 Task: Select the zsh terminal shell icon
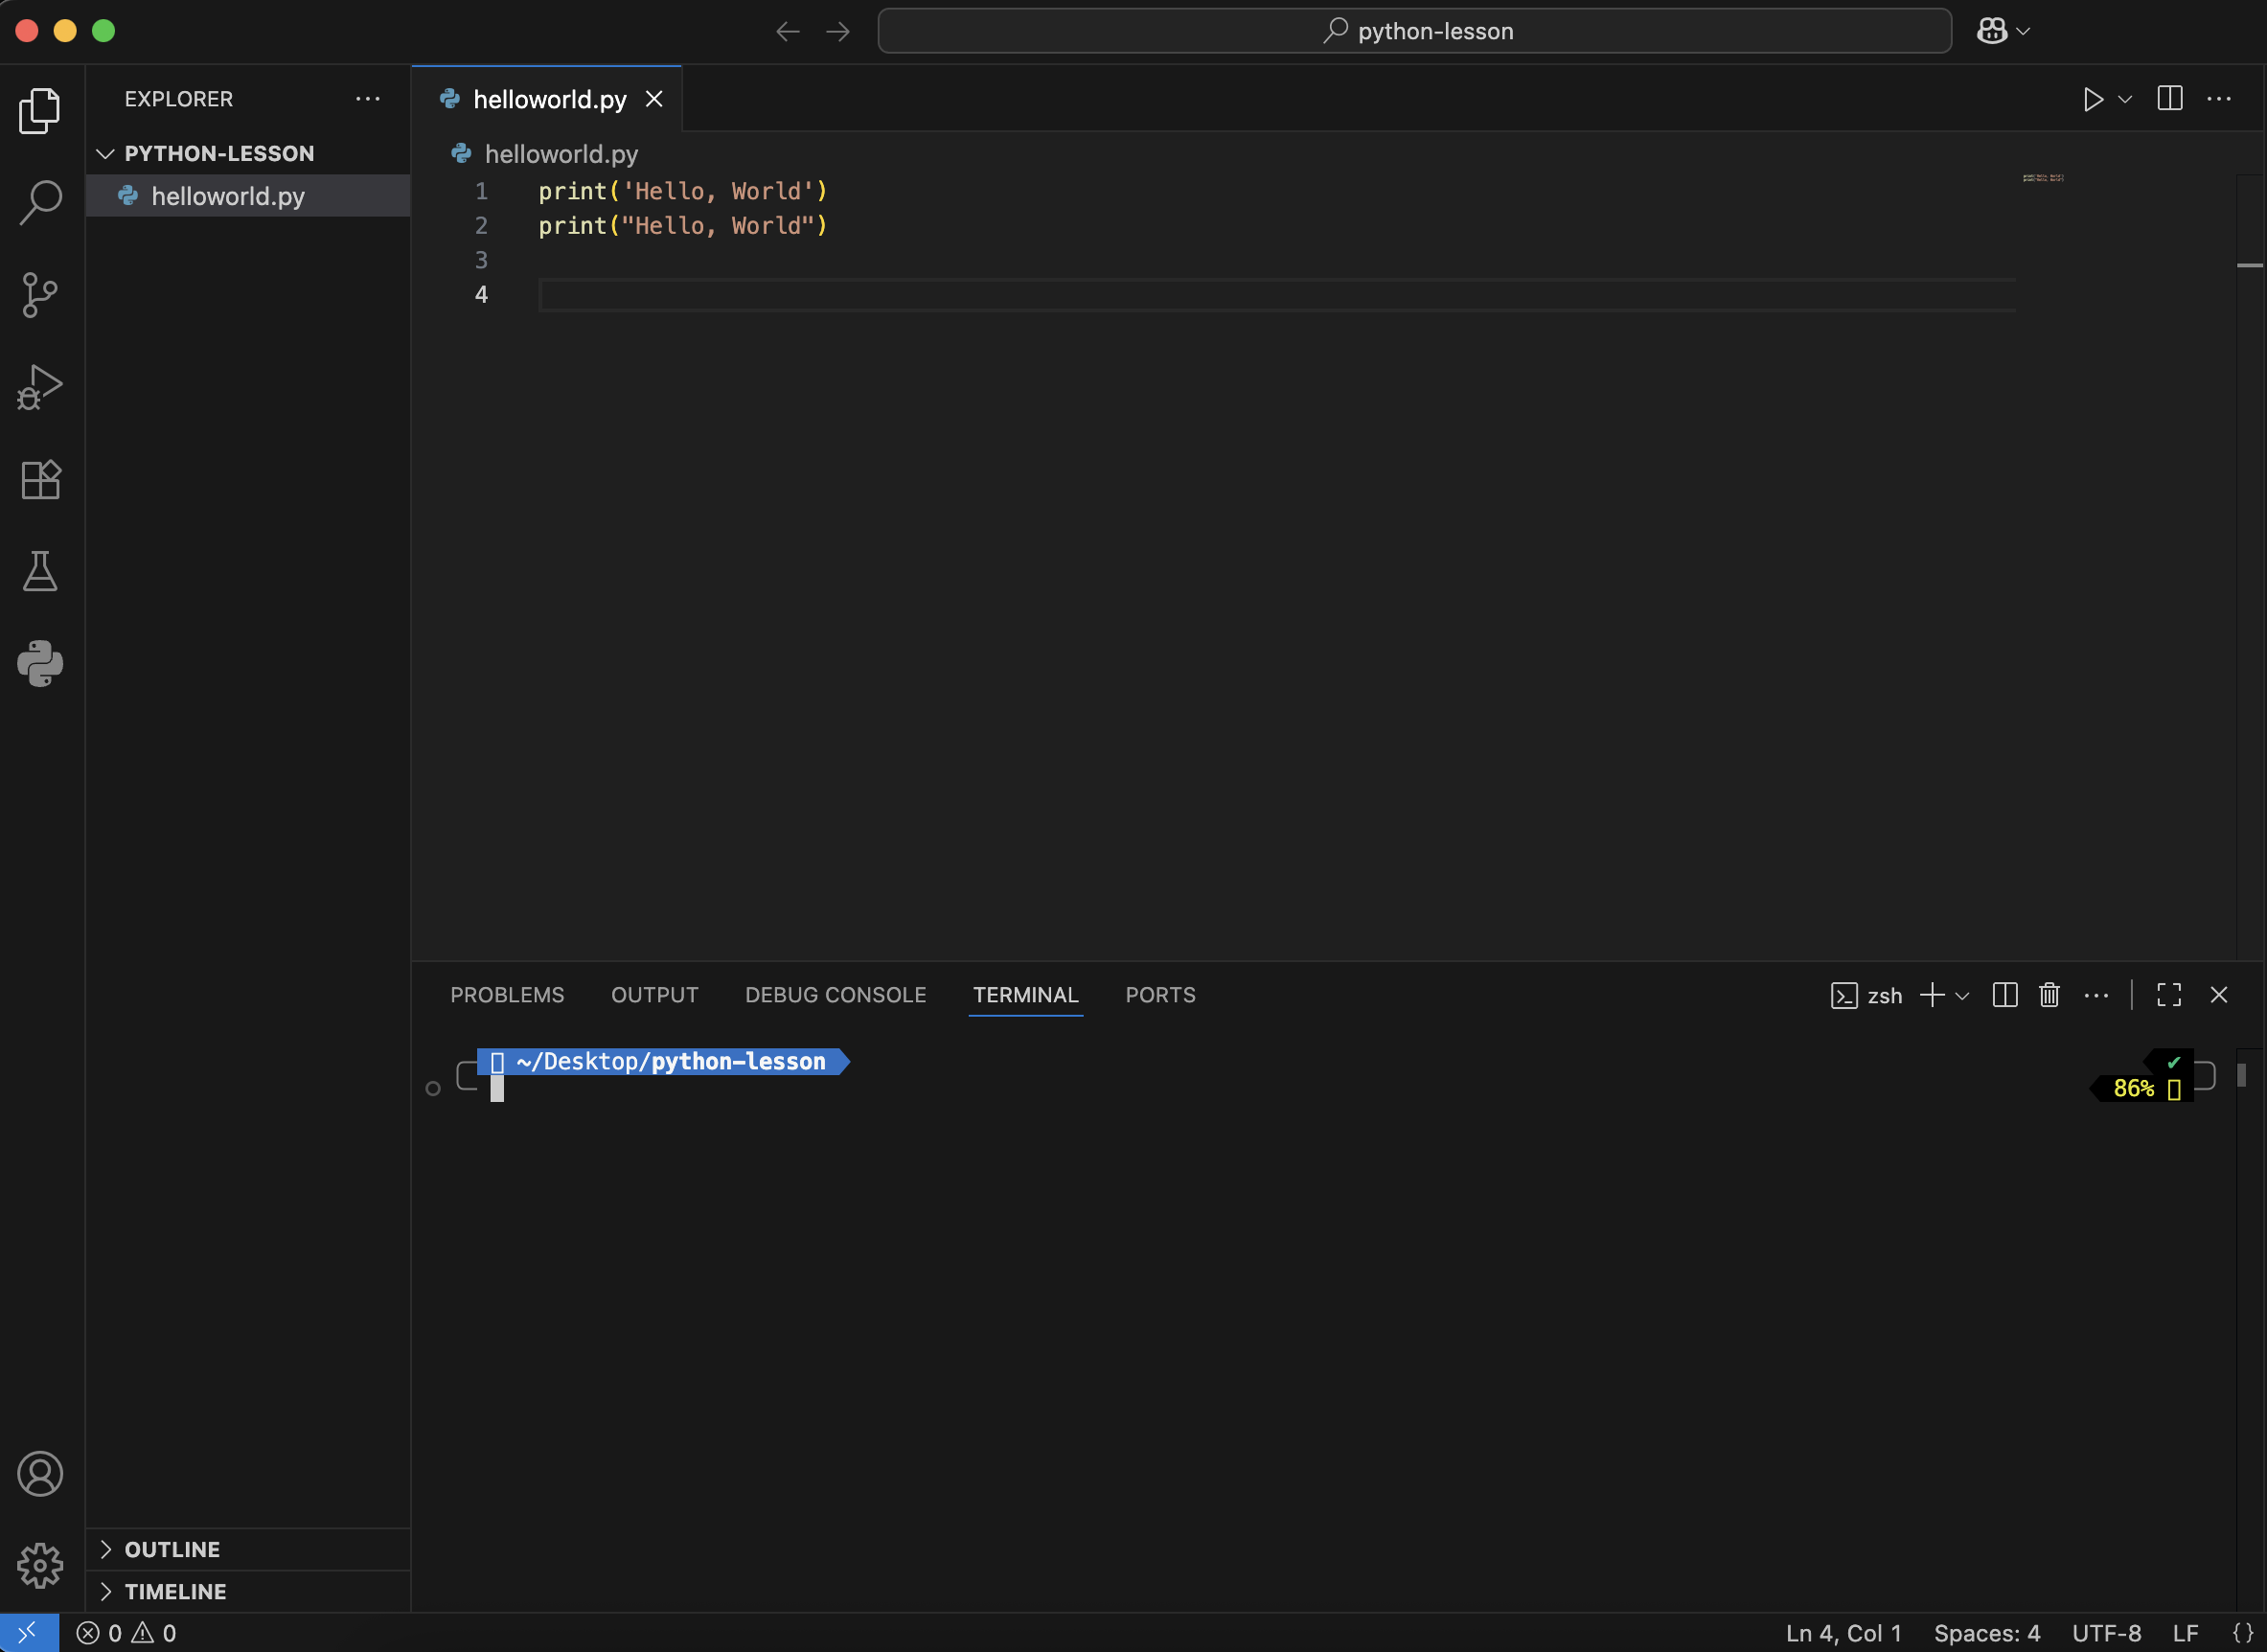(x=1867, y=996)
